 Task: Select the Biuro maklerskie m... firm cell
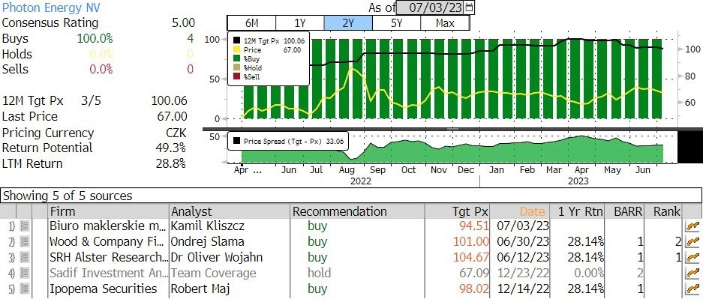pyautogui.click(x=108, y=226)
